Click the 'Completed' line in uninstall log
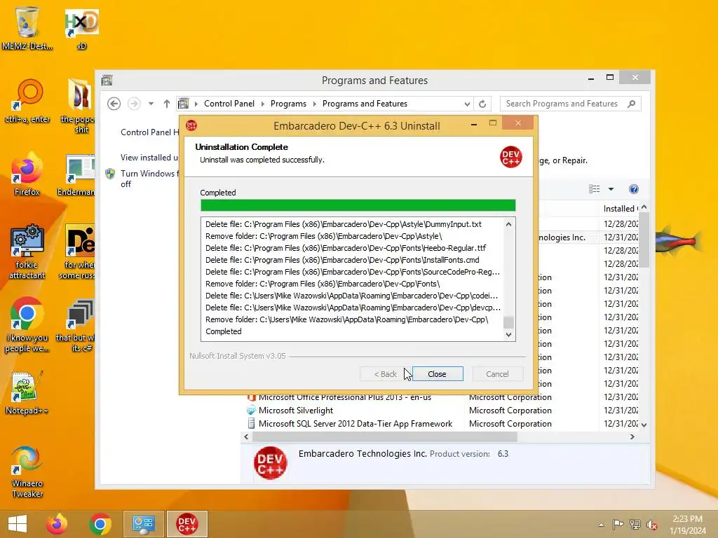 [x=224, y=331]
